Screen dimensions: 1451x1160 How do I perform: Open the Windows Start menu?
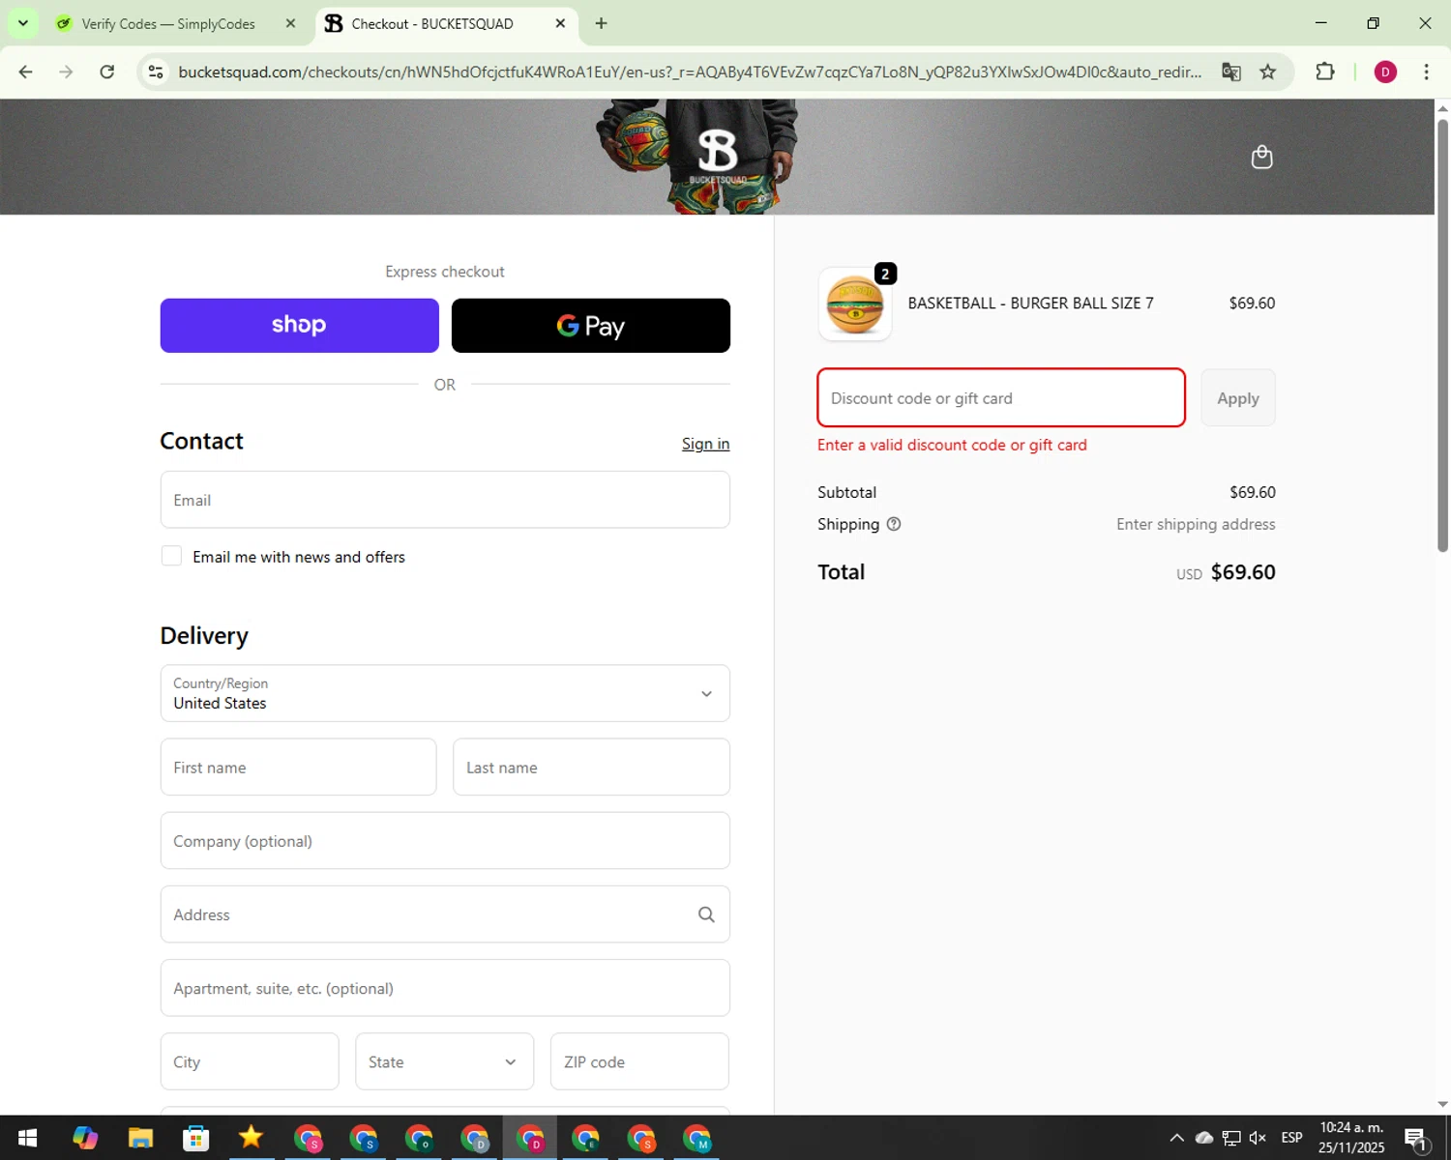coord(27,1138)
